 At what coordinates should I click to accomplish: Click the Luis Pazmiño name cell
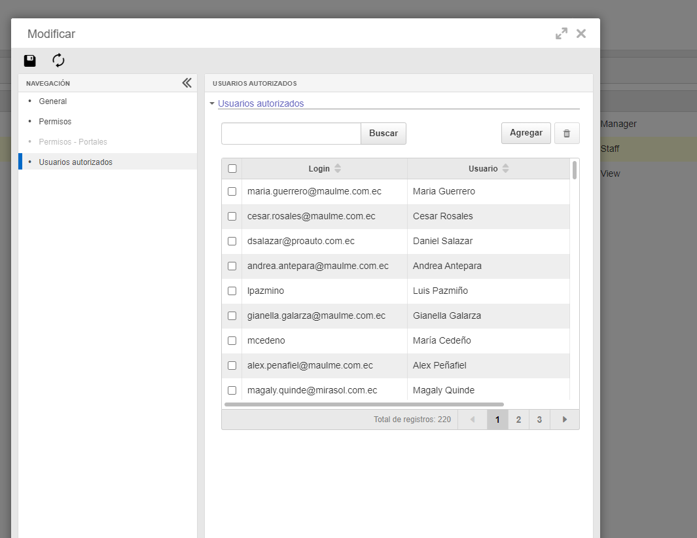[488, 291]
